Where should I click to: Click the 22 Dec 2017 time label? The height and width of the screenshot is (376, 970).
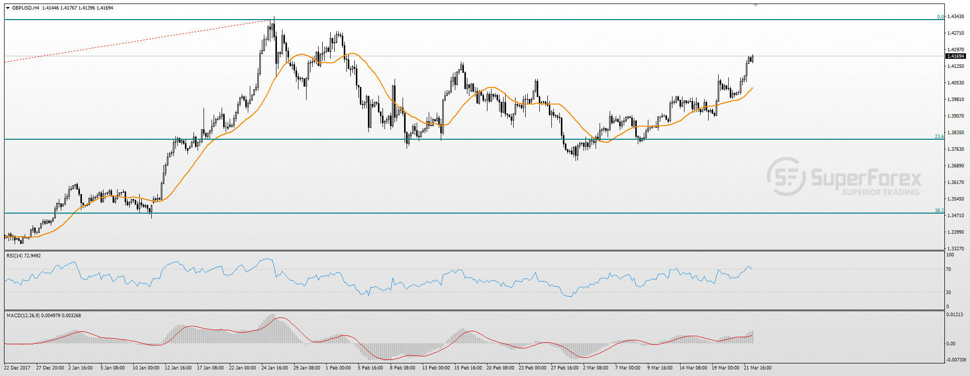click(17, 368)
